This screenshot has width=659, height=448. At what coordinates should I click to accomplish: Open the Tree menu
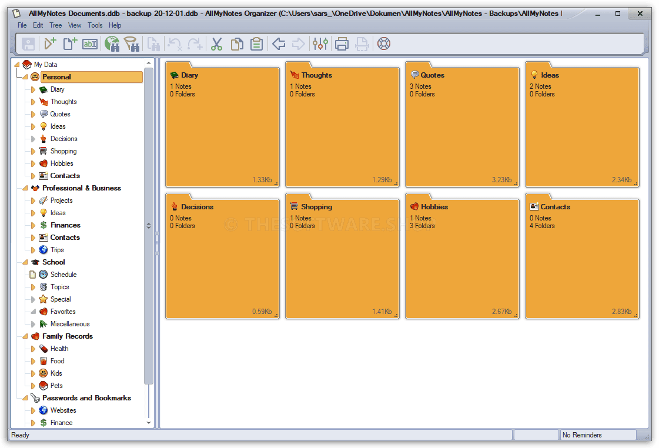coord(55,25)
